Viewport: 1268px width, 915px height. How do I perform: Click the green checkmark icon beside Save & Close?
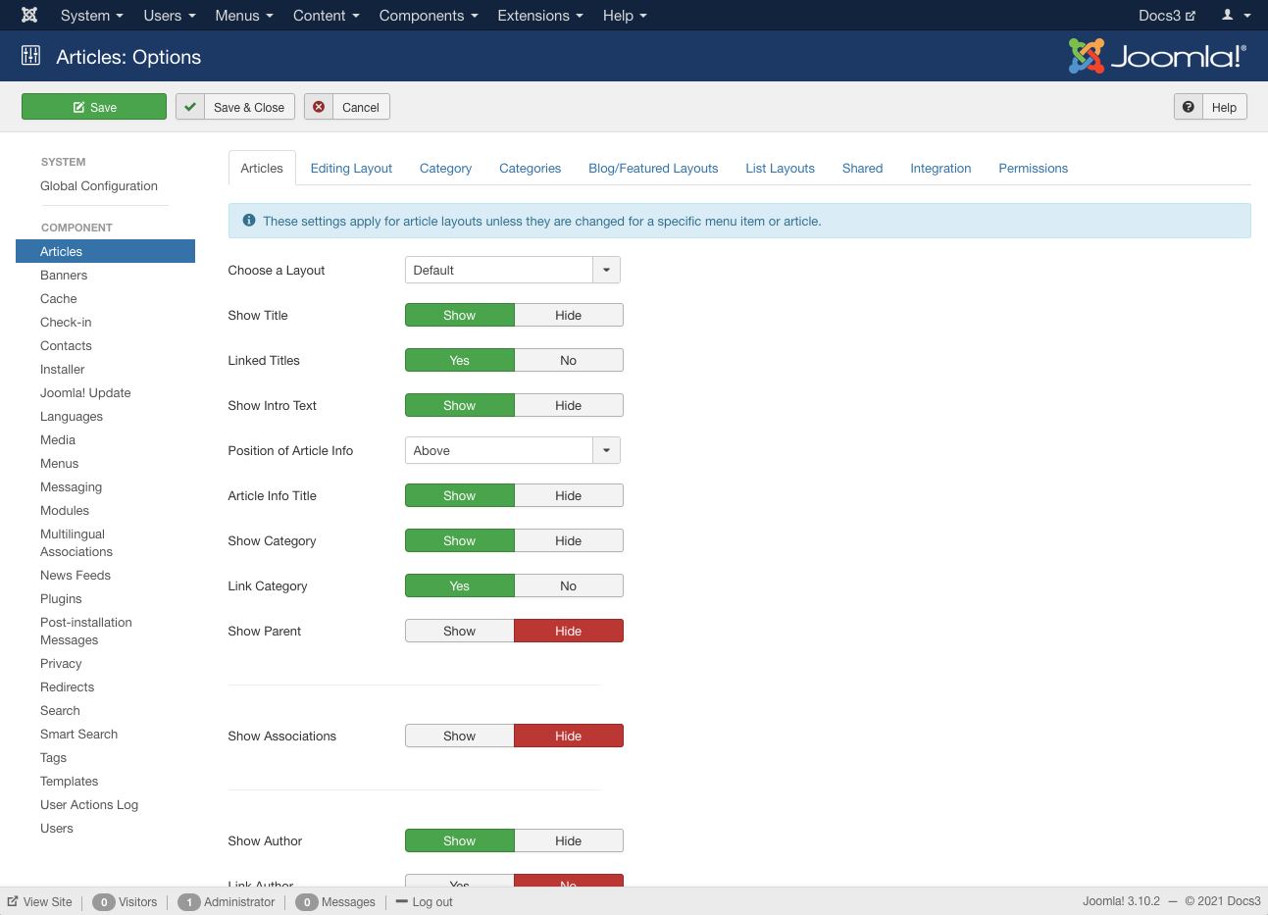190,107
